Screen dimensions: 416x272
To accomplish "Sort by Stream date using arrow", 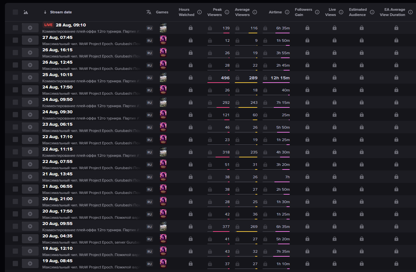I will [x=45, y=12].
